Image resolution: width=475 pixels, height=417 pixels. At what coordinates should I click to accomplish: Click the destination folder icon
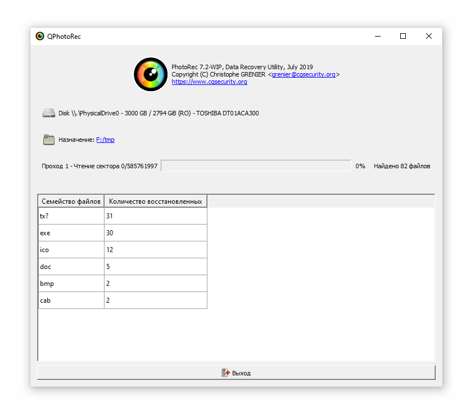point(49,140)
